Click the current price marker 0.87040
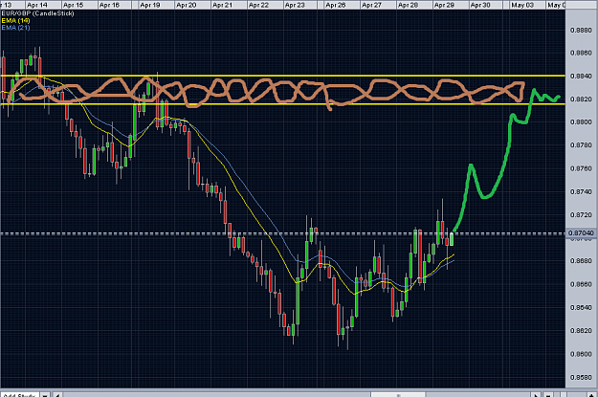 [x=581, y=233]
